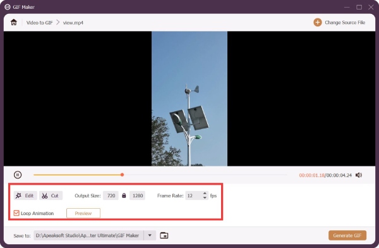Click the plus icon for changing source

[x=317, y=23]
